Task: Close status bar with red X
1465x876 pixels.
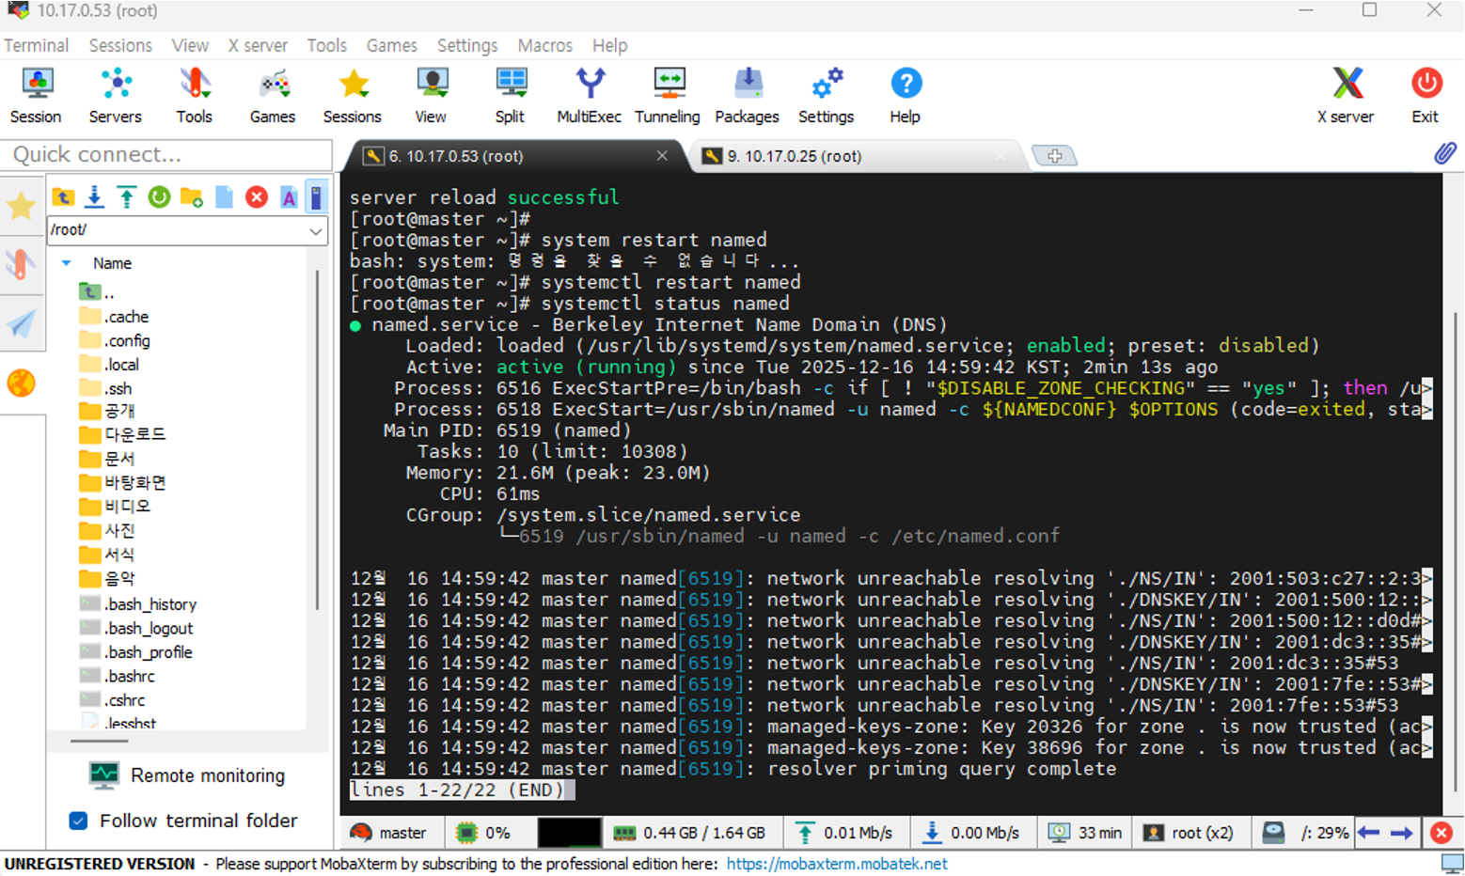Action: click(x=1441, y=833)
